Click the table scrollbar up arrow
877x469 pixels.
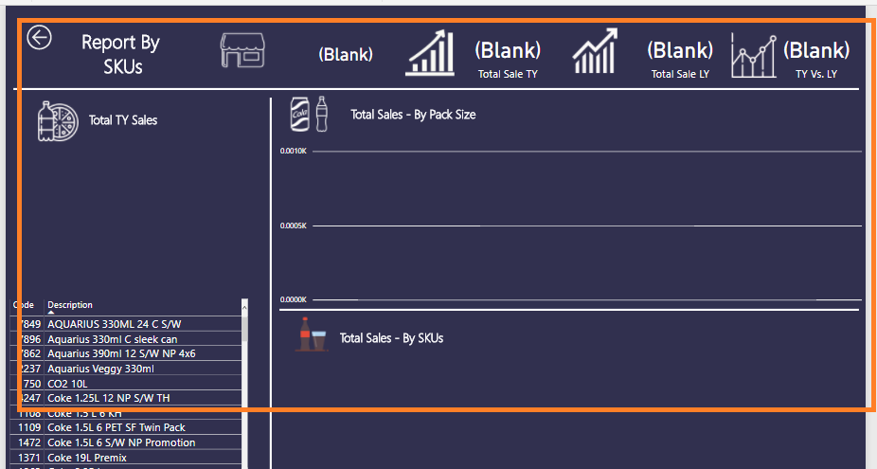click(244, 307)
